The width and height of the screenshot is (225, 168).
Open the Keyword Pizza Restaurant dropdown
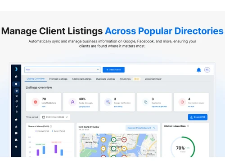click(x=141, y=128)
